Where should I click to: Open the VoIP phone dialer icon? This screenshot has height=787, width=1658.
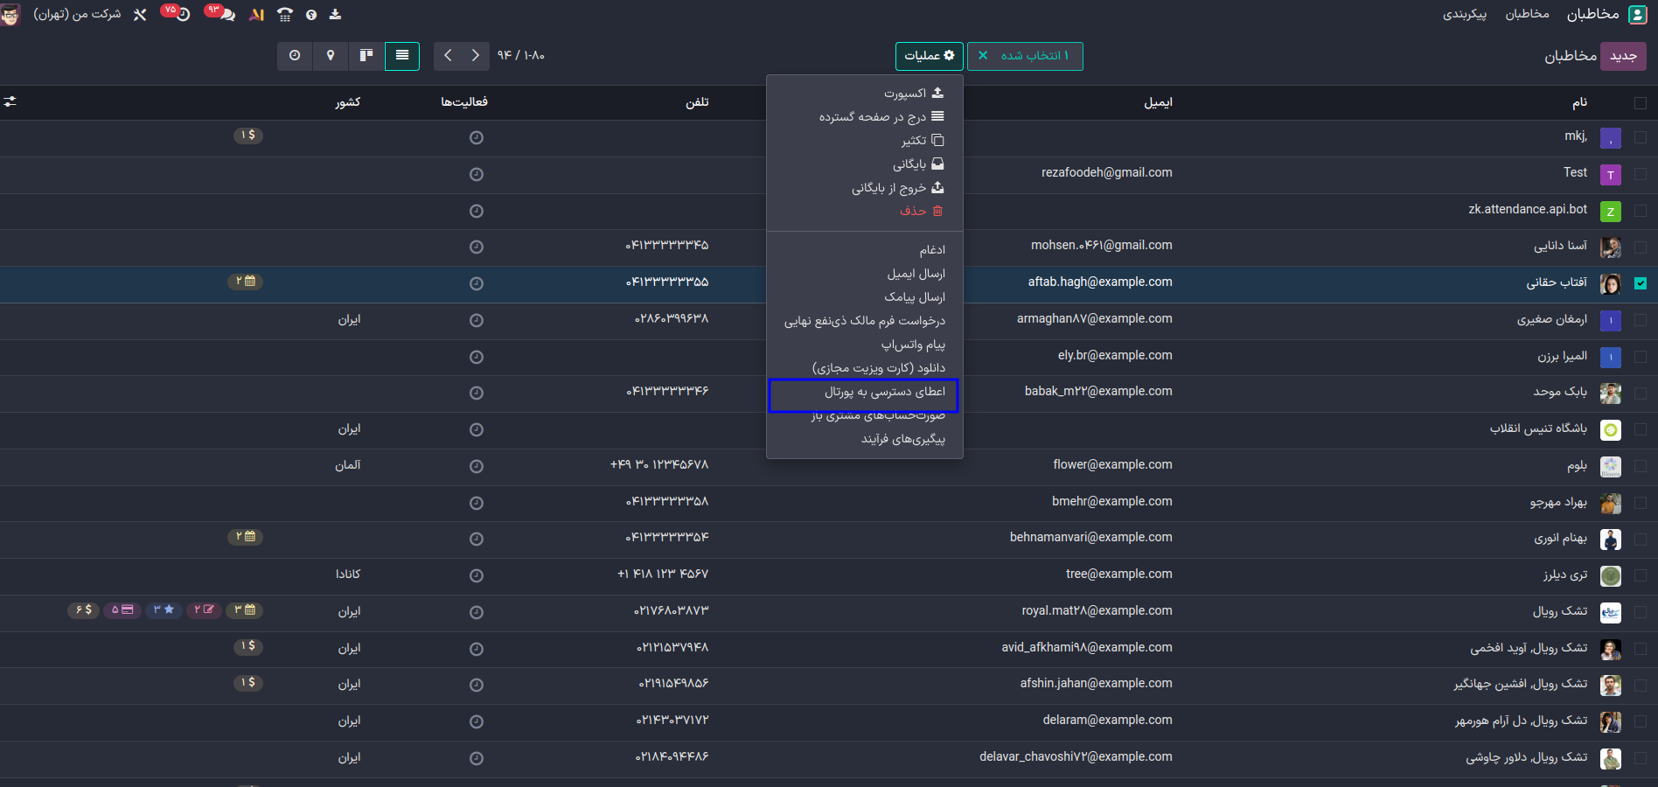[x=285, y=15]
